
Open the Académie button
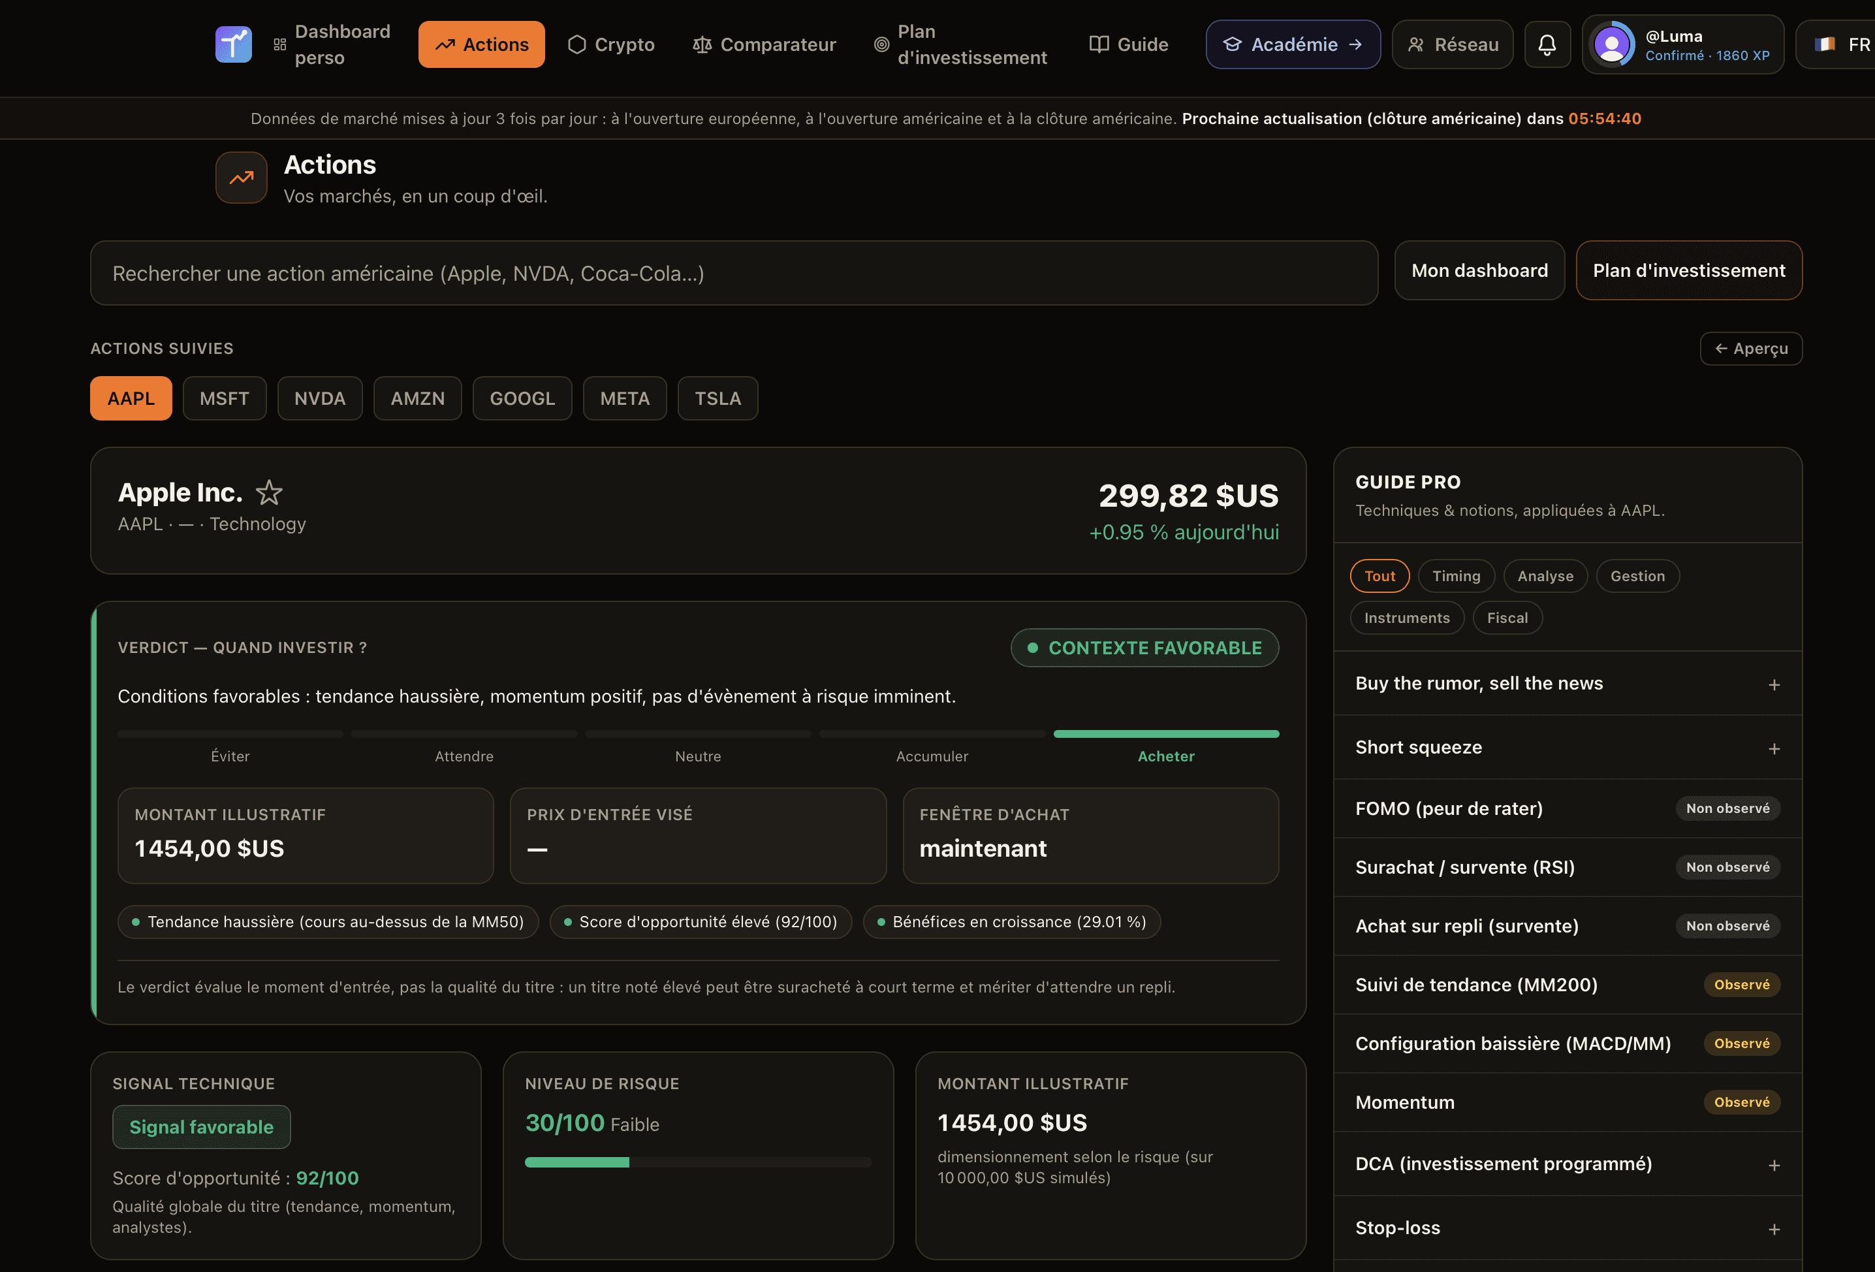(x=1293, y=44)
